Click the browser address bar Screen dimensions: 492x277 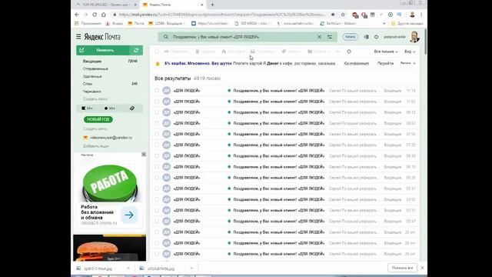pyautogui.click(x=222, y=15)
